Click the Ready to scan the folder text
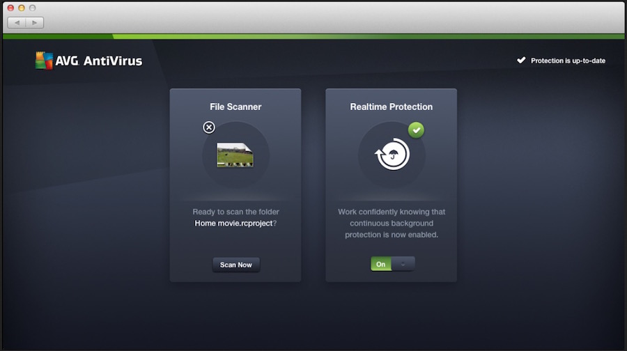 tap(236, 212)
